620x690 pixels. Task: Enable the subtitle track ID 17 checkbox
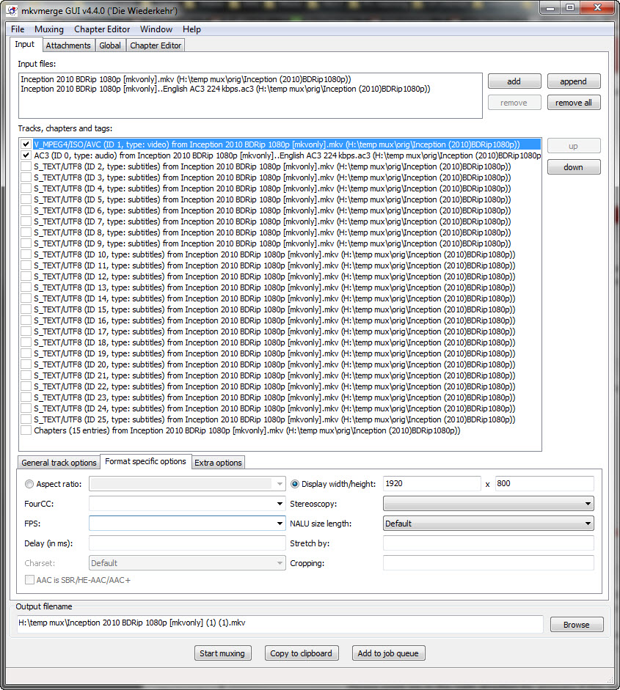tap(26, 331)
